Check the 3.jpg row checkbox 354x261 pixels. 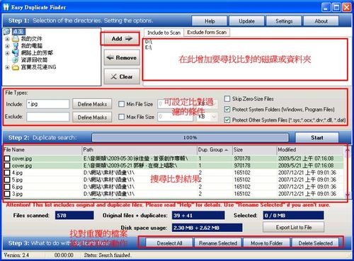pyautogui.click(x=7, y=194)
